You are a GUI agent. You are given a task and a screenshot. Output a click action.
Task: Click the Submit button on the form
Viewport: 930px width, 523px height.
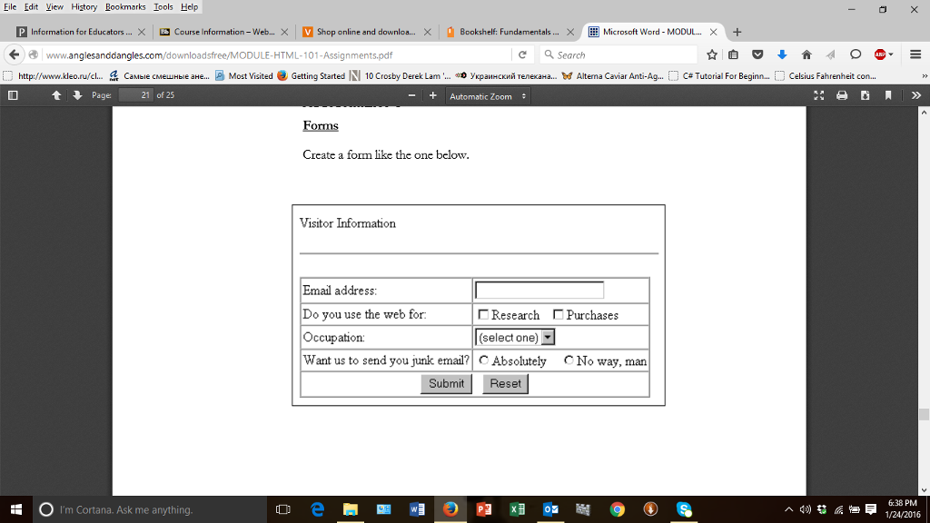point(446,383)
